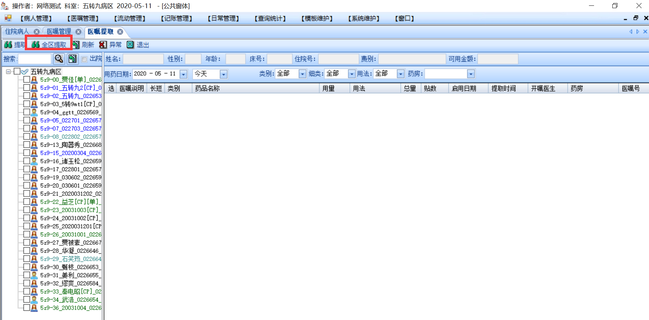The height and width of the screenshot is (320, 649).
Task: Click the patient icon for bed 5z9-04
Action: tap(34, 112)
